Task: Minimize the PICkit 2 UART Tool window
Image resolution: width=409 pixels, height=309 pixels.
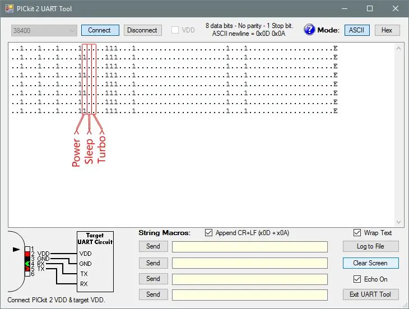Action: pyautogui.click(x=345, y=8)
